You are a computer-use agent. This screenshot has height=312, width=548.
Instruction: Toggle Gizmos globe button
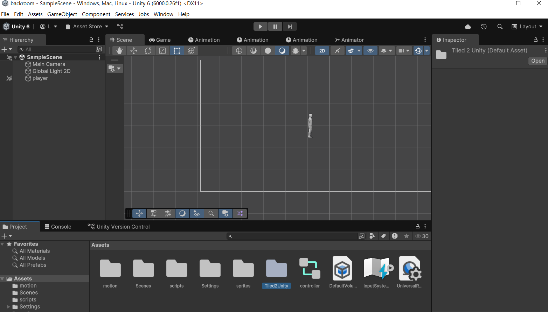418,51
